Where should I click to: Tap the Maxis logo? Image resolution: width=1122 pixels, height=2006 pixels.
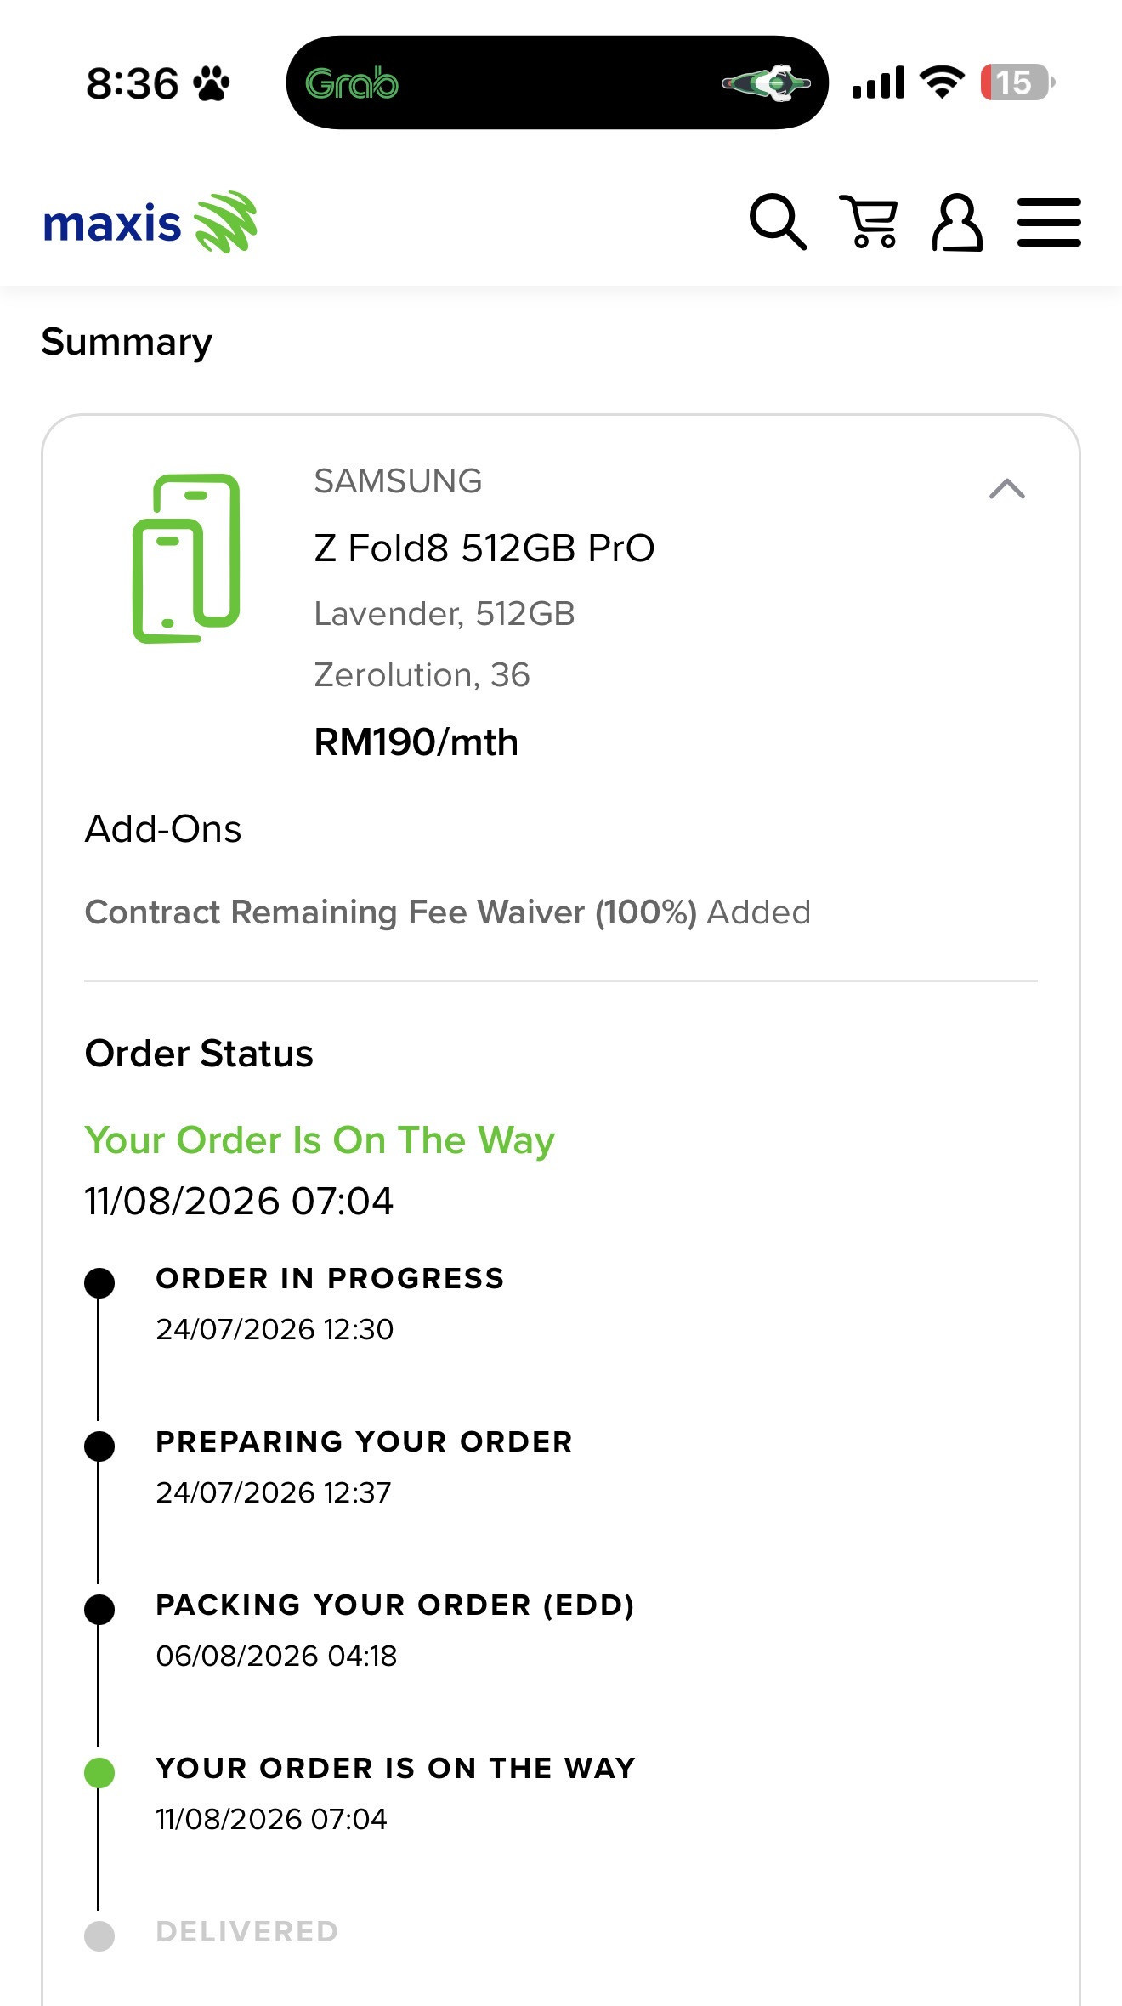coord(150,223)
